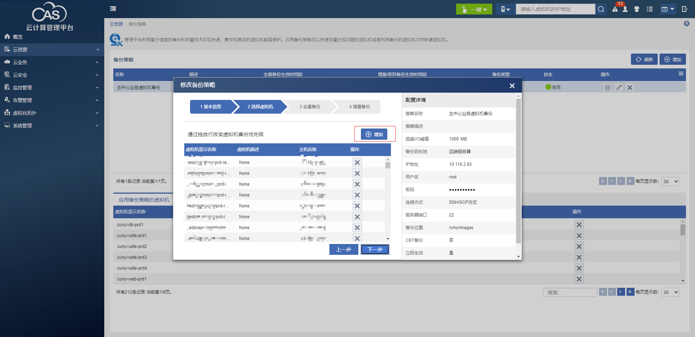Open the search type dropdown left of the IP field
This screenshot has height=337, width=695.
click(505, 9)
